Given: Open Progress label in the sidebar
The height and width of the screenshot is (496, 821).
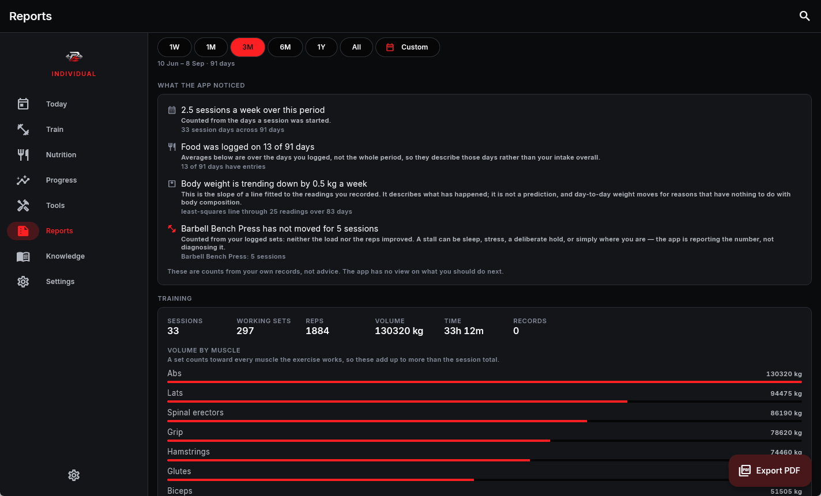Looking at the screenshot, I should click(x=62, y=180).
